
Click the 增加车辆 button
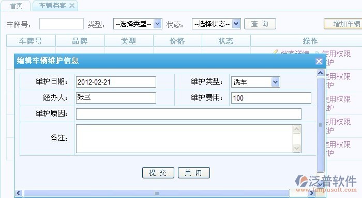click(343, 24)
